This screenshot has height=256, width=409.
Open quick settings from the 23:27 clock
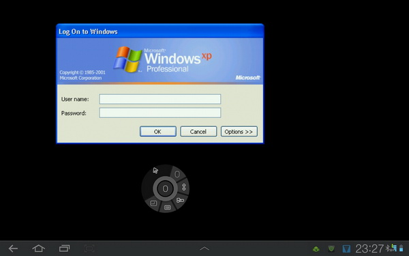pos(369,248)
